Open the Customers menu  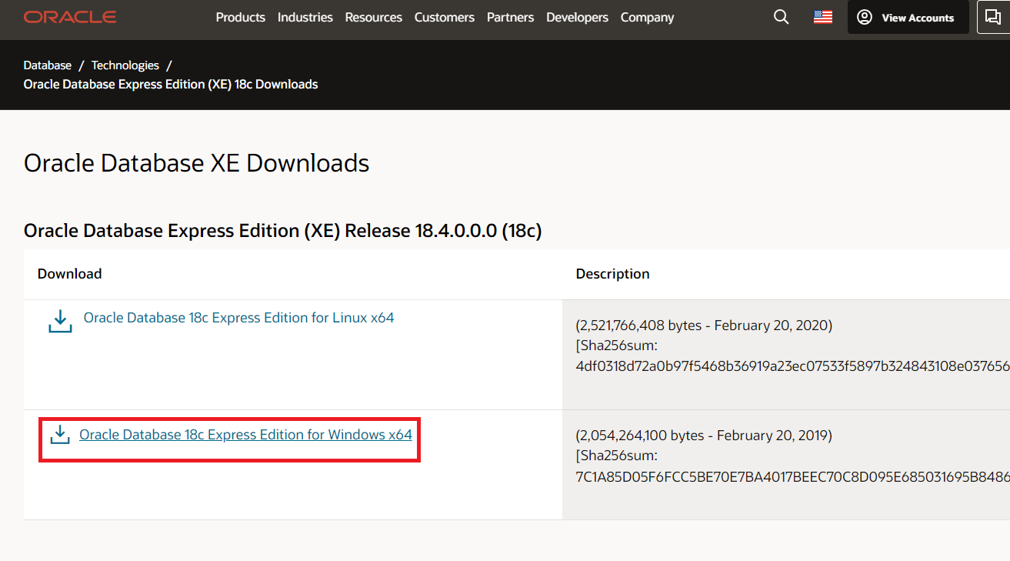[445, 17]
